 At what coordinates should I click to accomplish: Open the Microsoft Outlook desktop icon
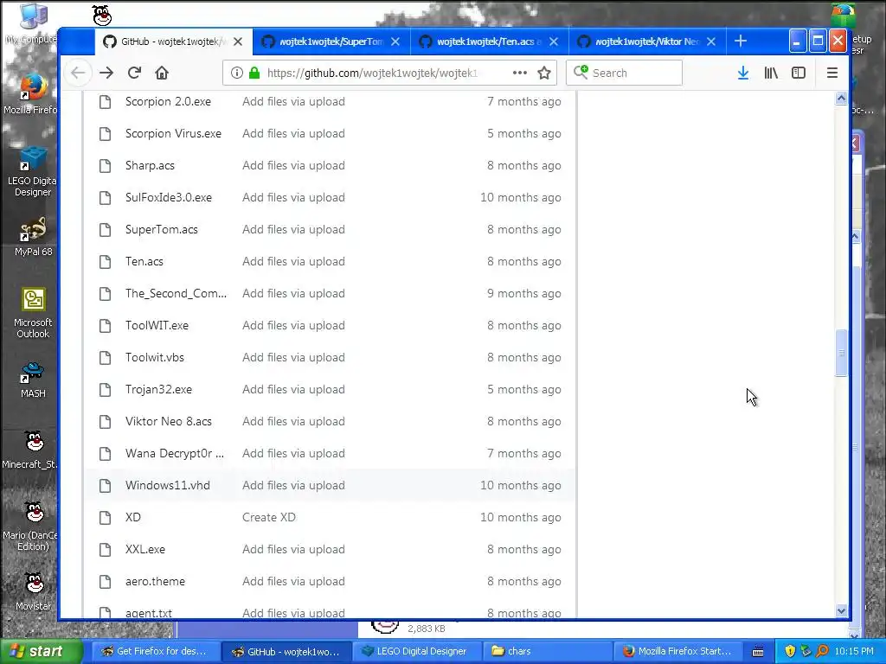pos(33,313)
